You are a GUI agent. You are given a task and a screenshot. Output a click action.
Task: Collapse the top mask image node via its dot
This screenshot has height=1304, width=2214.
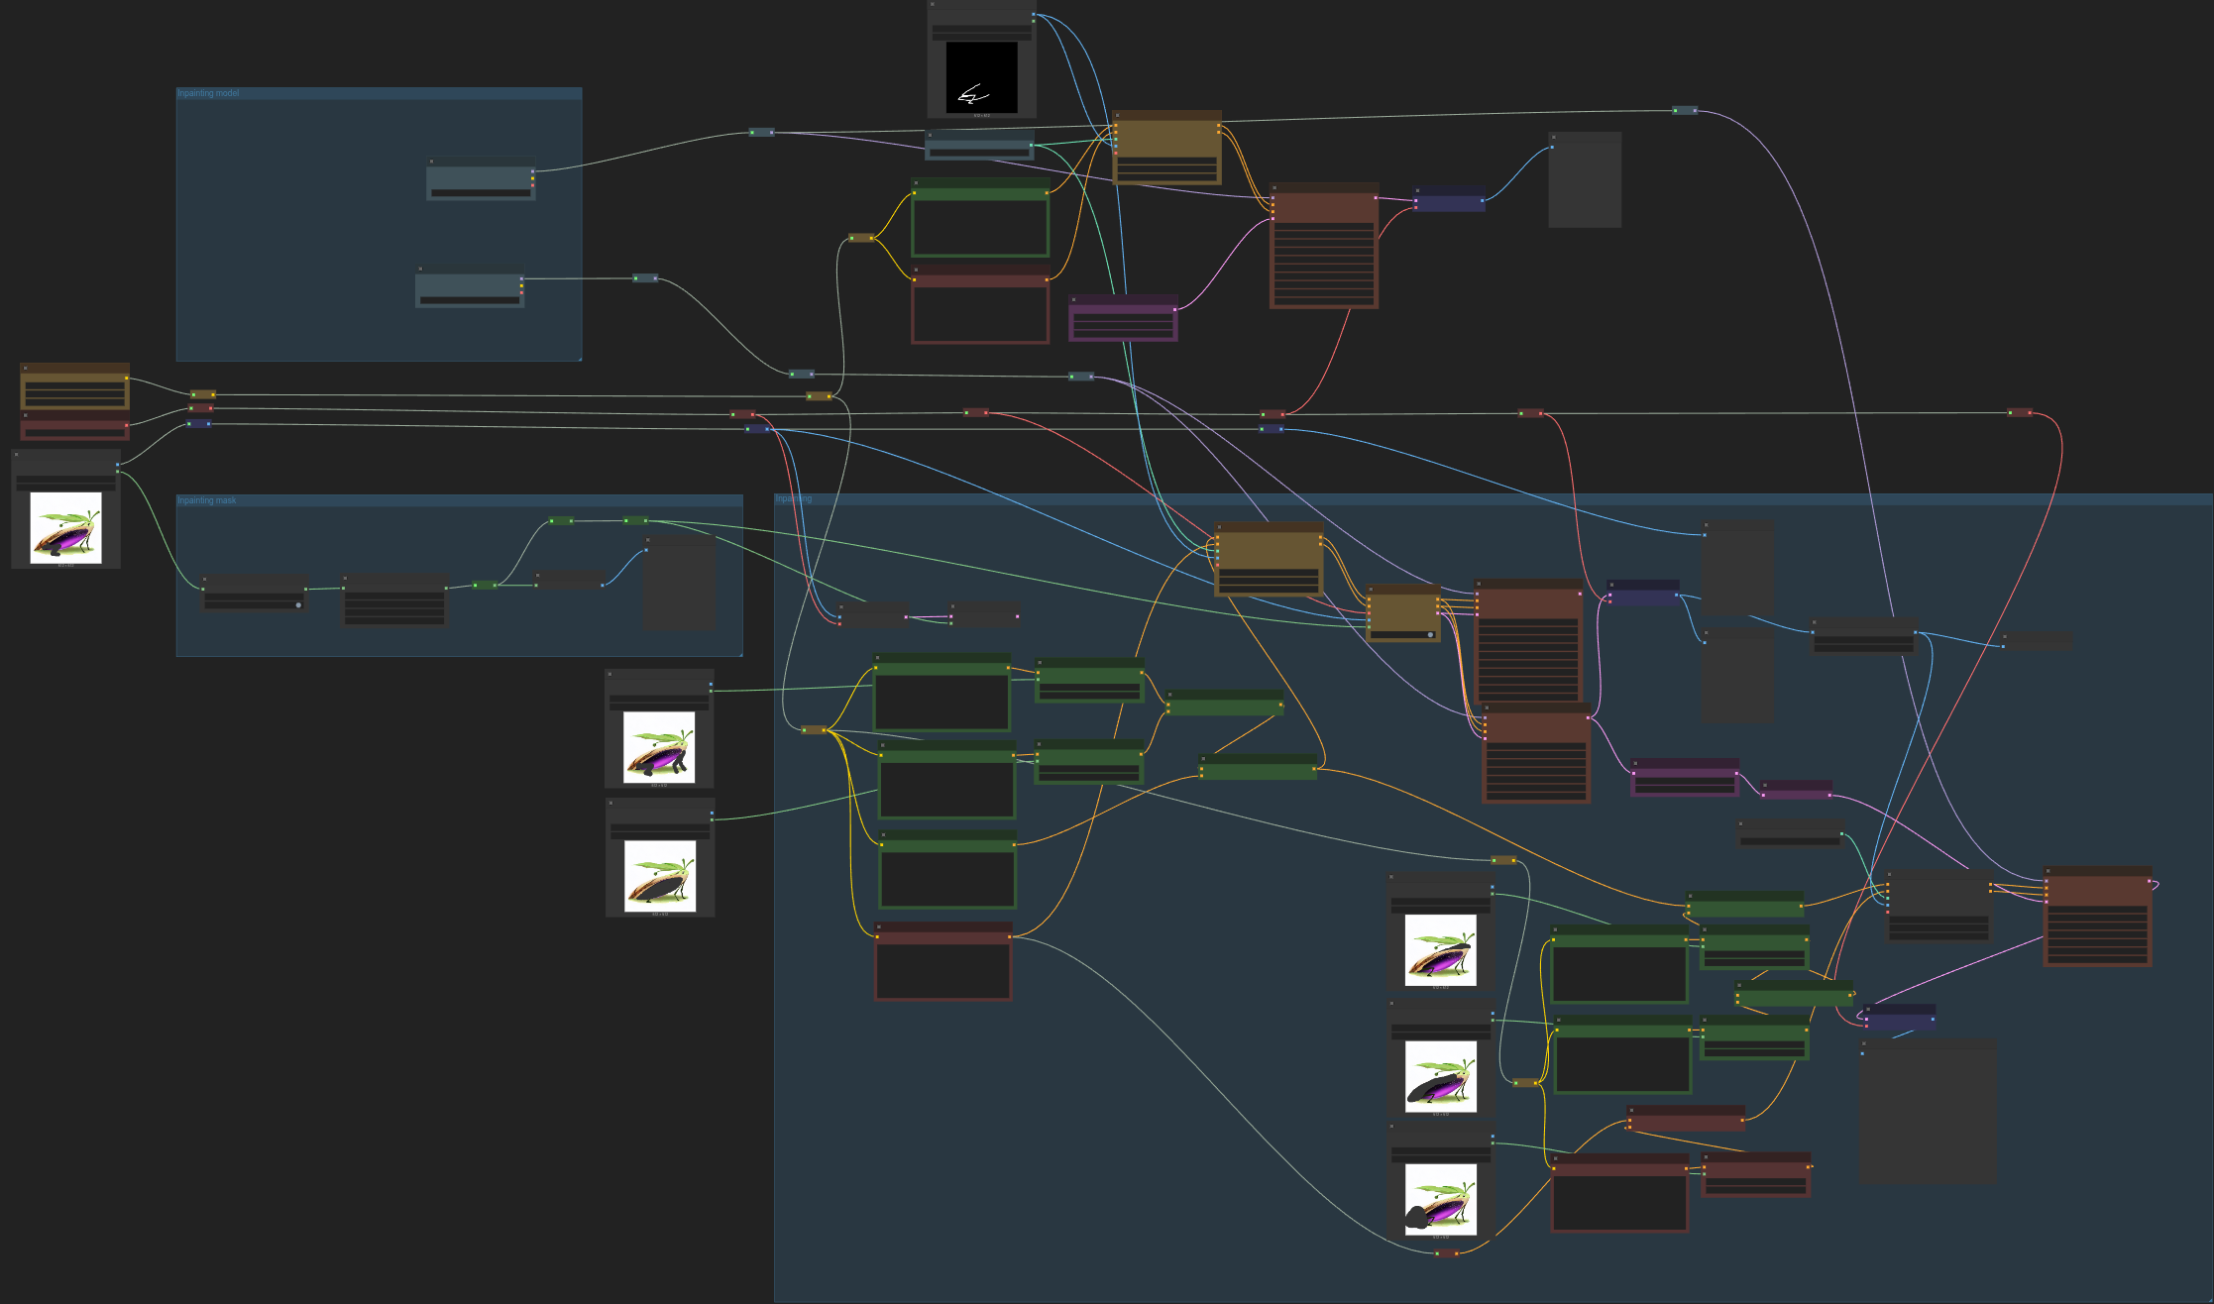(933, 5)
